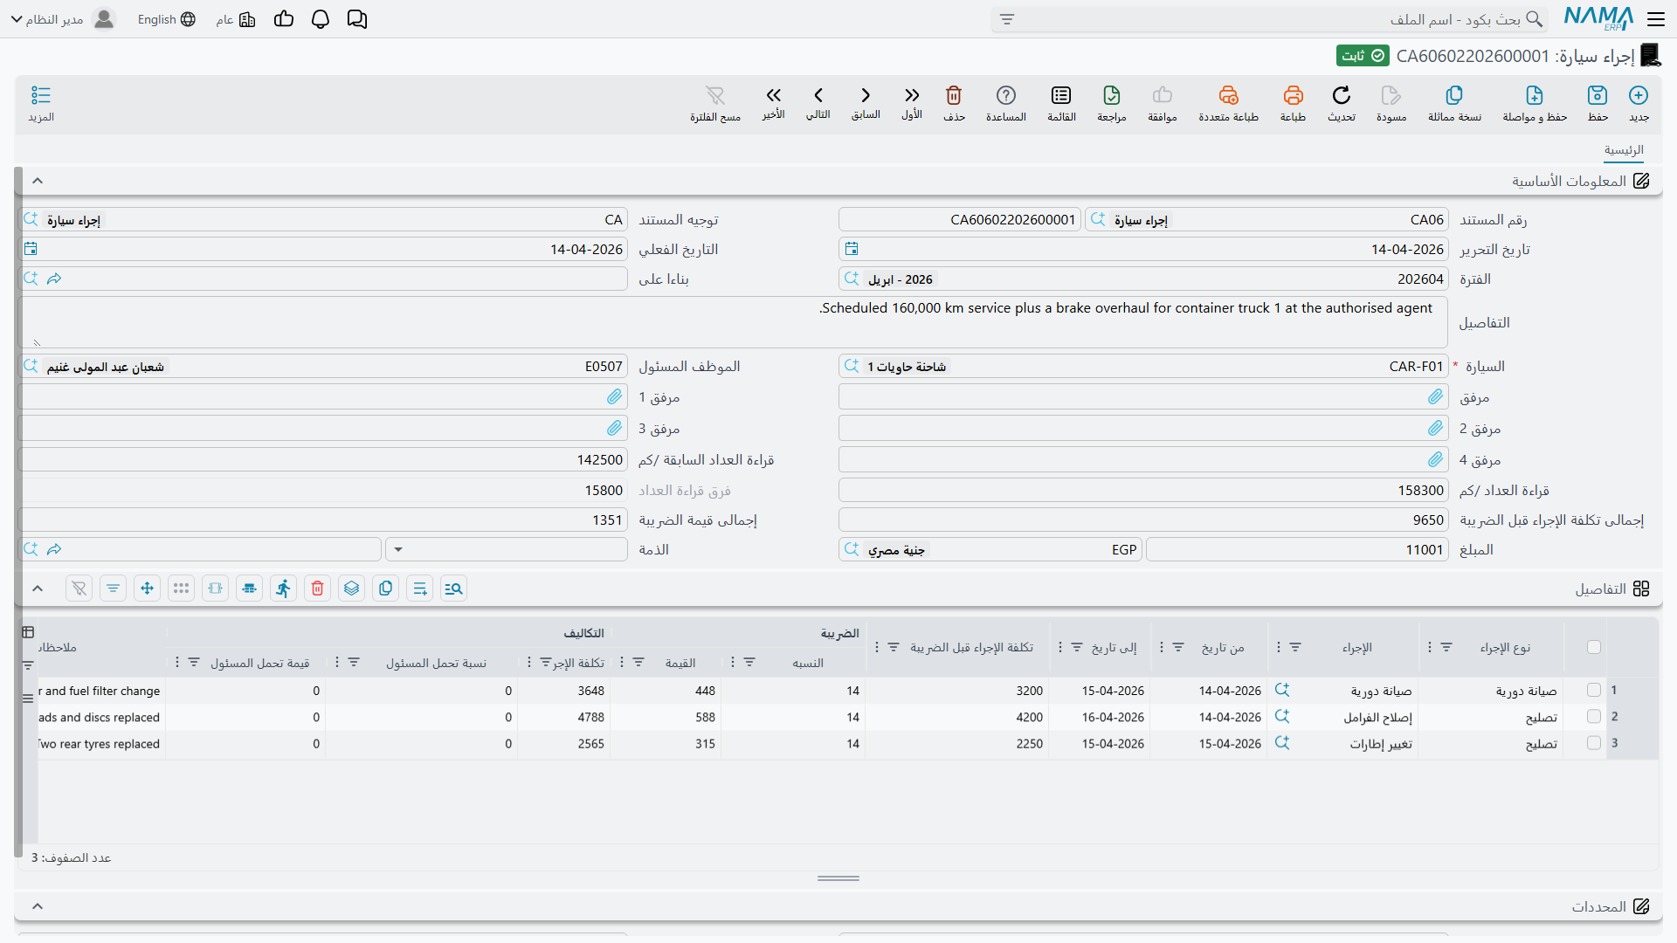Screen dimensions: 1677x943
Task: Tick checkbox for row 2 إصلاح الفرامل
Action: [x=1594, y=717]
